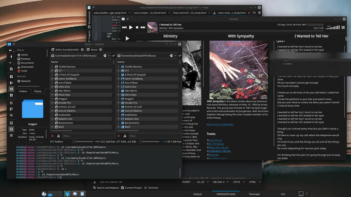Expand 10,000 Maniacs folder in left pane

(52, 67)
